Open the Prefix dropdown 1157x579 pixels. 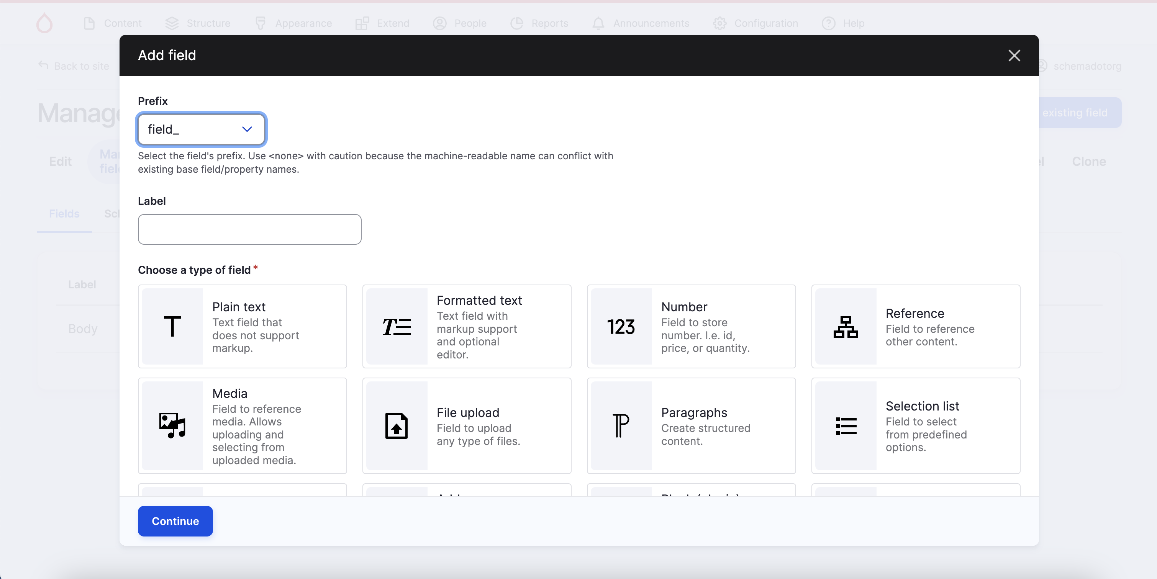(201, 129)
